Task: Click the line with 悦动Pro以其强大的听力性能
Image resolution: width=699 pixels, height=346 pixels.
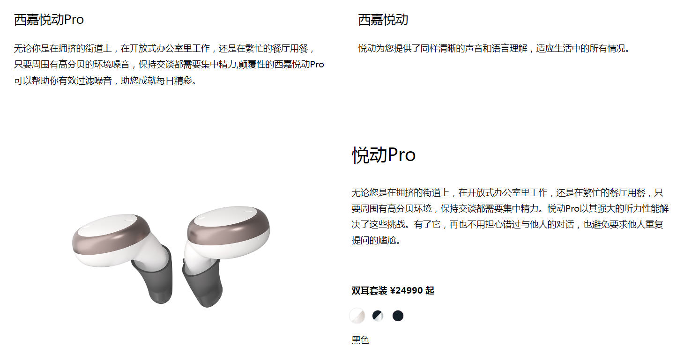Action: pos(507,208)
